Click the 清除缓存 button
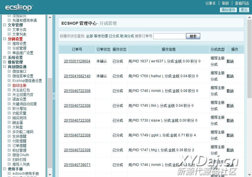The height and width of the screenshot is (177, 252). coord(228,10)
